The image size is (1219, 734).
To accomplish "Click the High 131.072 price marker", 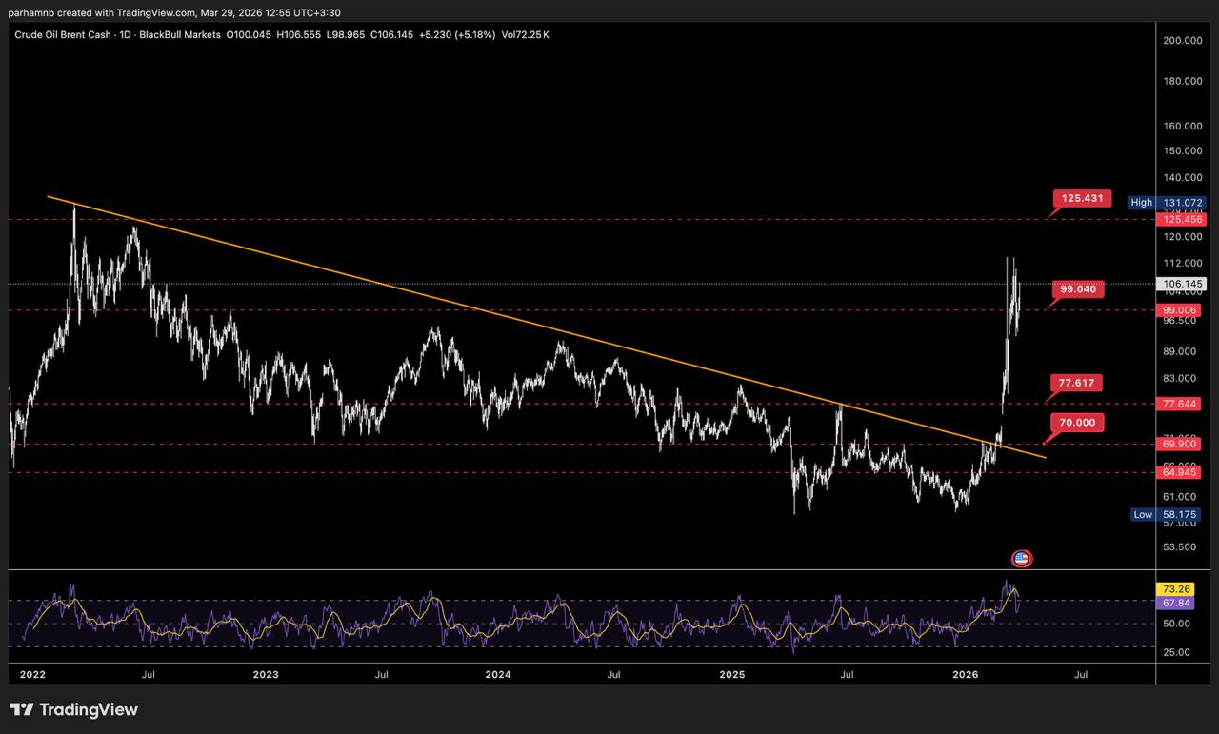I will click(x=1168, y=203).
